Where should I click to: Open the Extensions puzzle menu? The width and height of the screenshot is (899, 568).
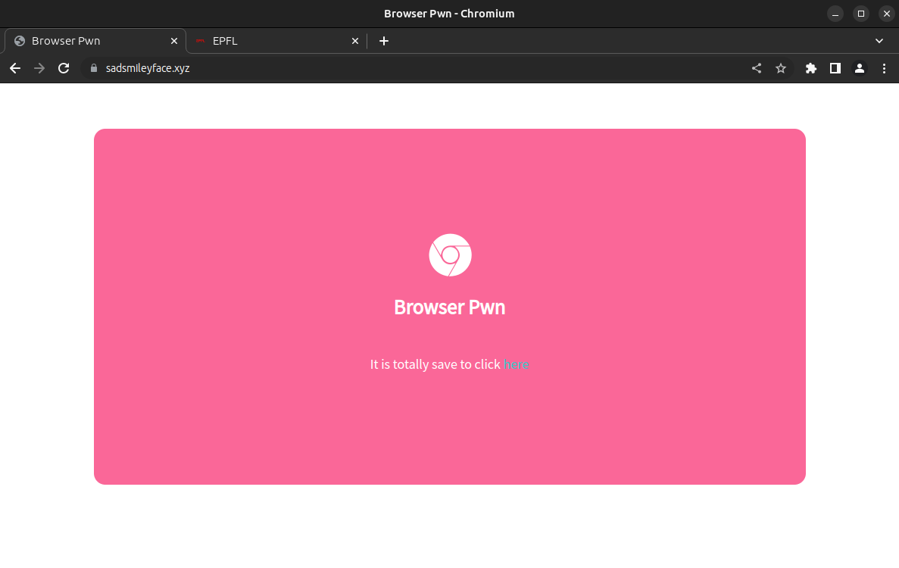(811, 68)
